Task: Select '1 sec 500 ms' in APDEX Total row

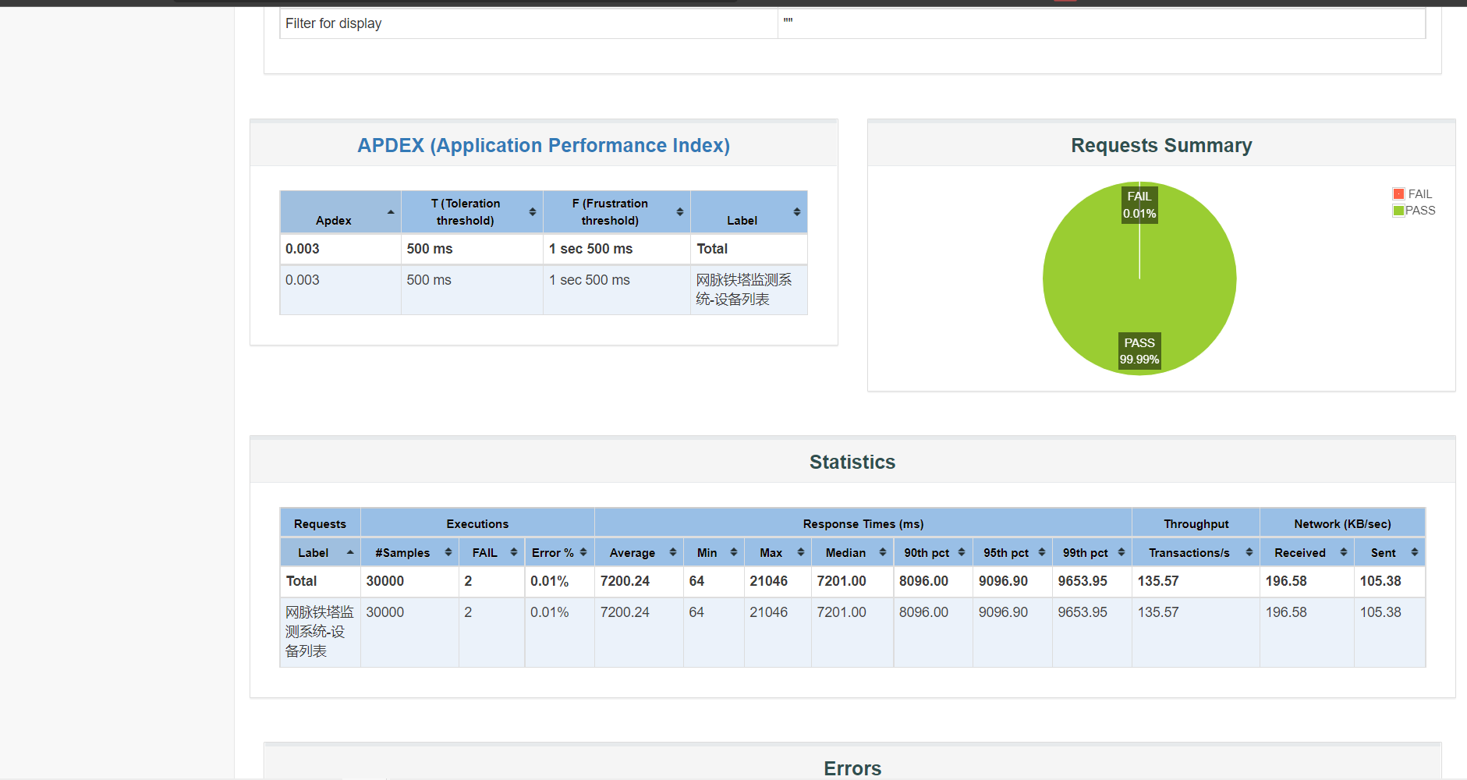Action: tap(590, 249)
